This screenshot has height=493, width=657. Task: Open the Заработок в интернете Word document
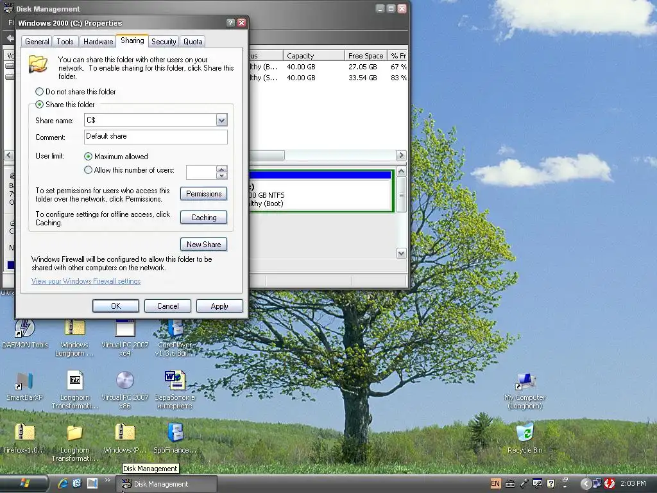(x=175, y=390)
